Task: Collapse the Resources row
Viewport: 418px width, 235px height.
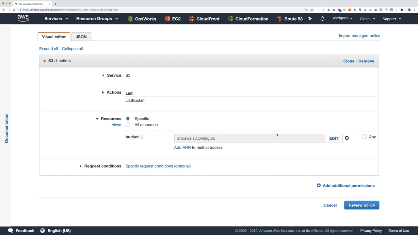Action: coord(97,119)
